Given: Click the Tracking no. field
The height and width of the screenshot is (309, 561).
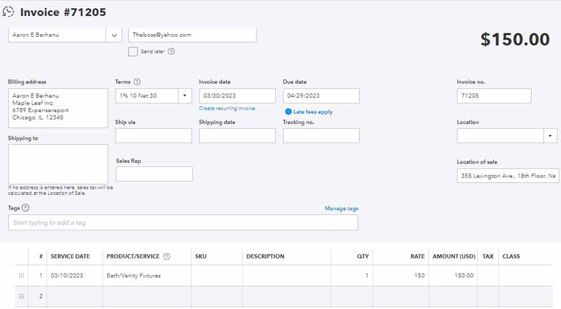Looking at the screenshot, I should click(321, 136).
